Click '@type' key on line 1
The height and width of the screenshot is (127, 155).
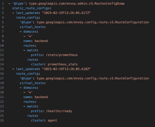(x=19, y=4)
